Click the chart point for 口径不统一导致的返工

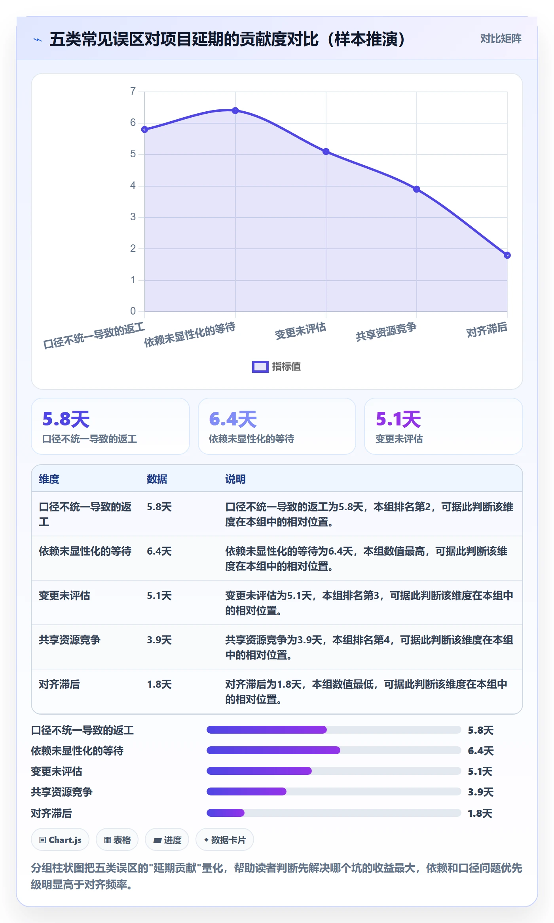coord(145,130)
